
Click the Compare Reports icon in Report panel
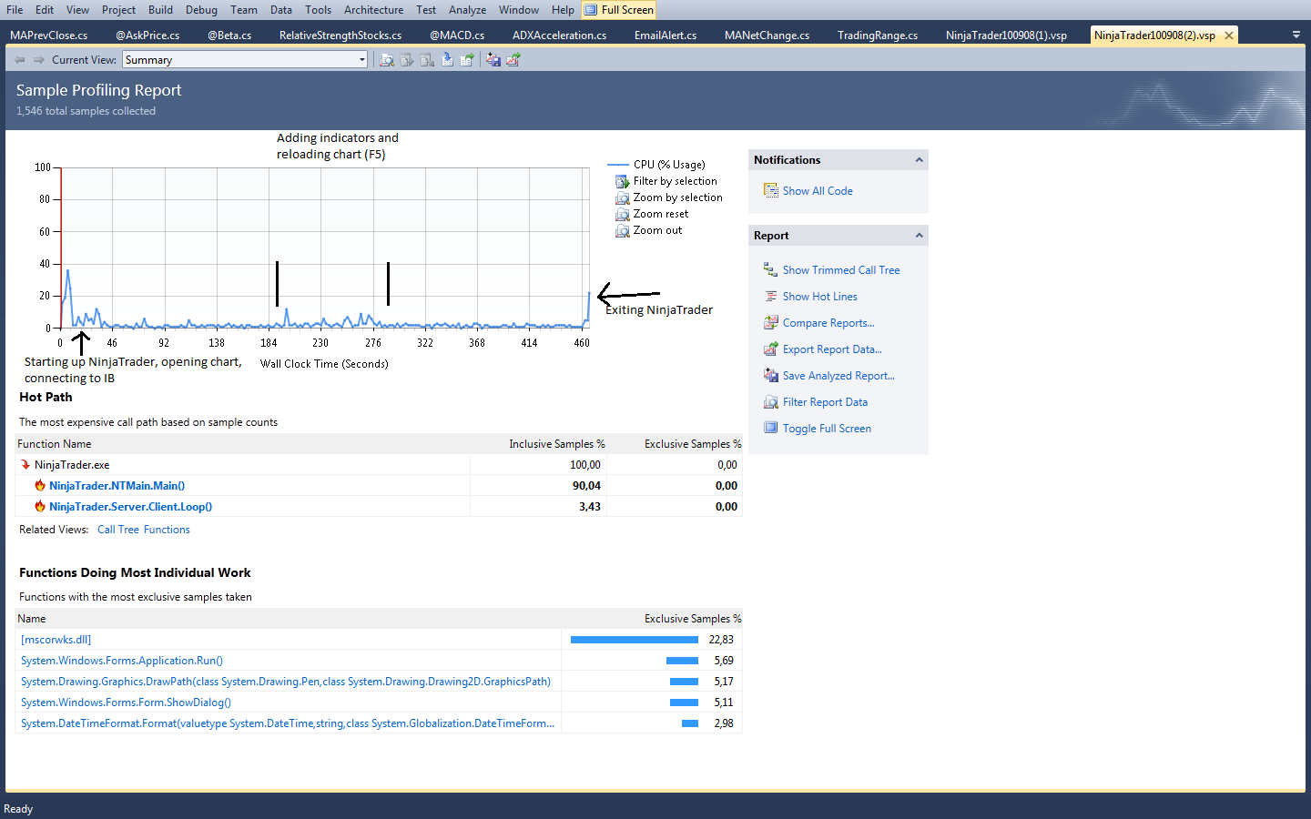[771, 323]
